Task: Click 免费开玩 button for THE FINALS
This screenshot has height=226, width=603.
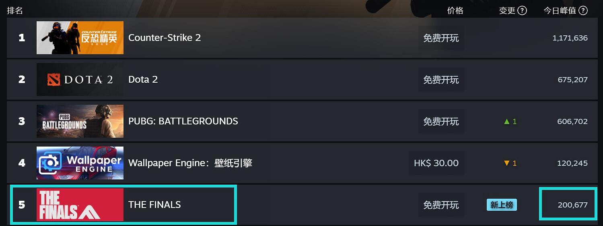Action: [441, 205]
